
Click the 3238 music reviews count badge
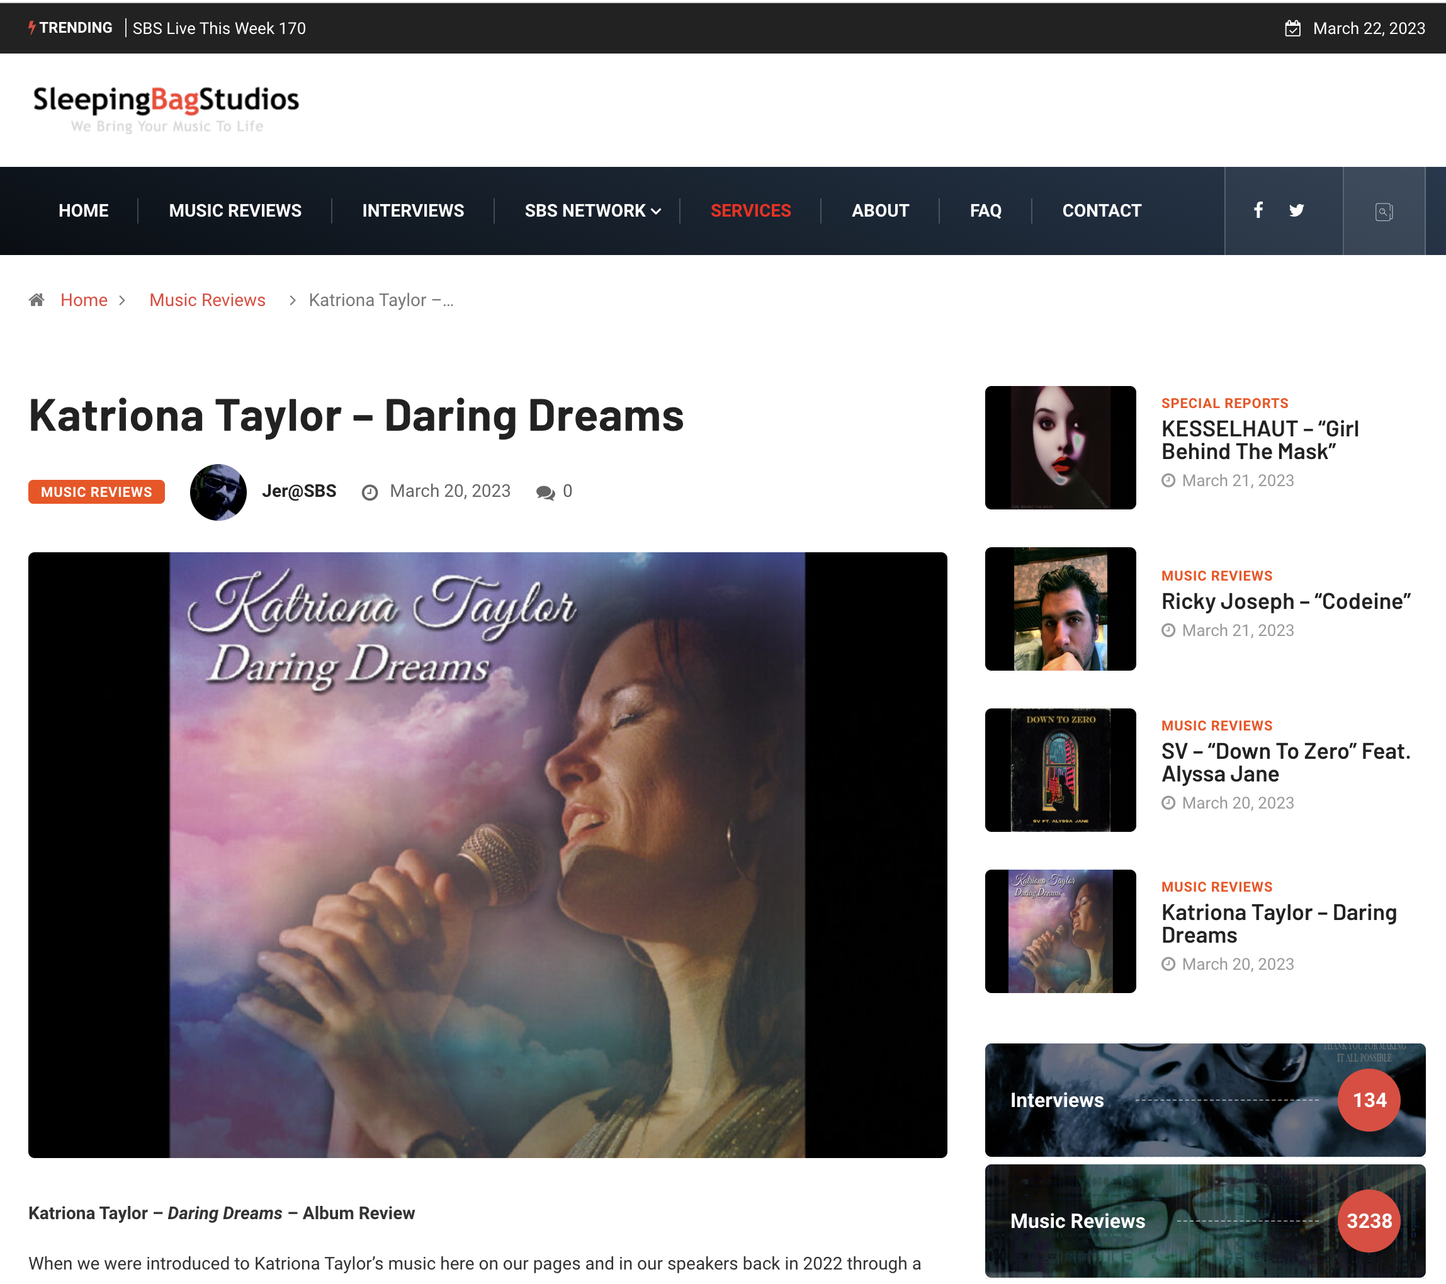(1369, 1221)
